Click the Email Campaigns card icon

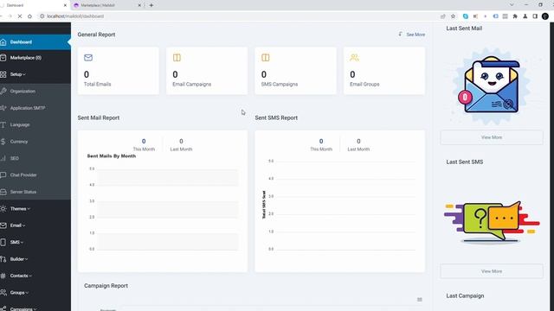click(177, 58)
